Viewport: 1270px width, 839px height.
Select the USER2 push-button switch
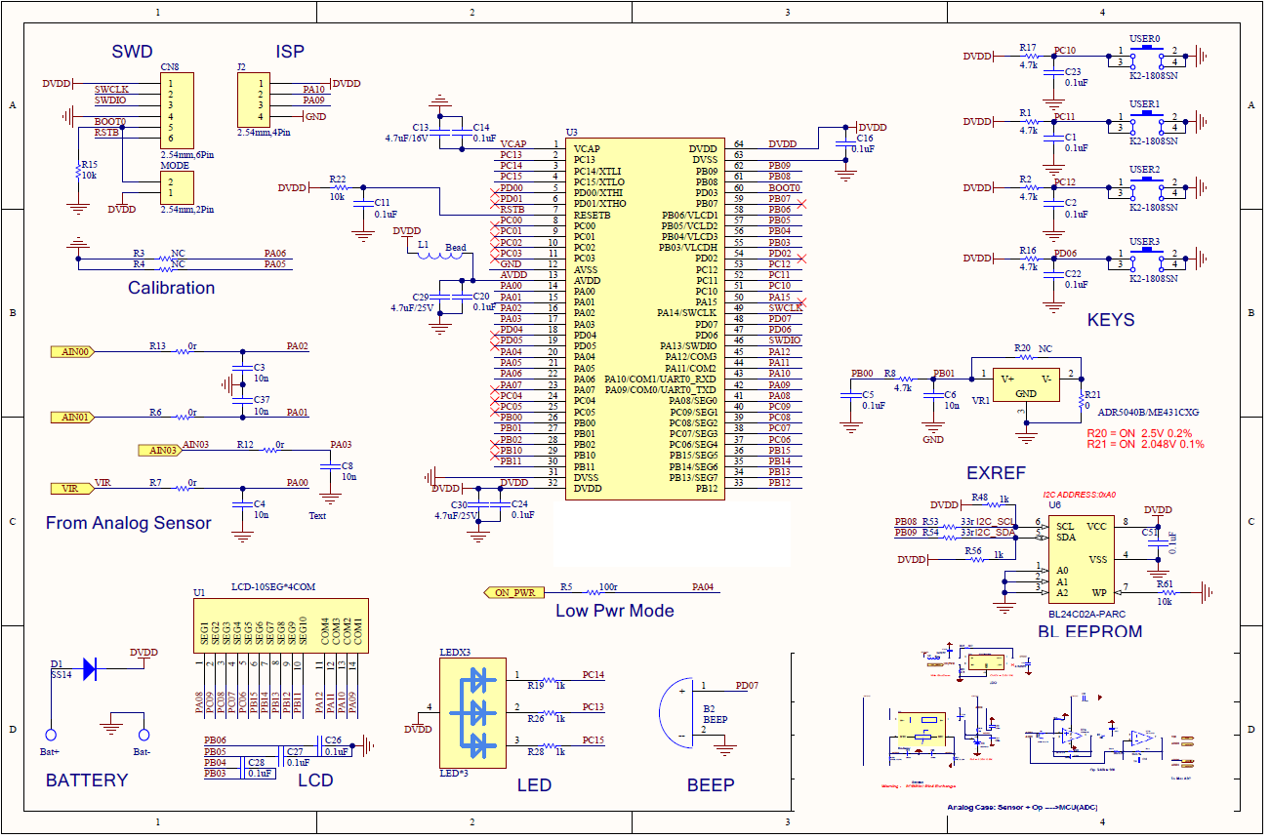(1148, 187)
